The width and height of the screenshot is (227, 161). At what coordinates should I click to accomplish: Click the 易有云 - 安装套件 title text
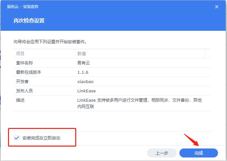pyautogui.click(x=23, y=7)
